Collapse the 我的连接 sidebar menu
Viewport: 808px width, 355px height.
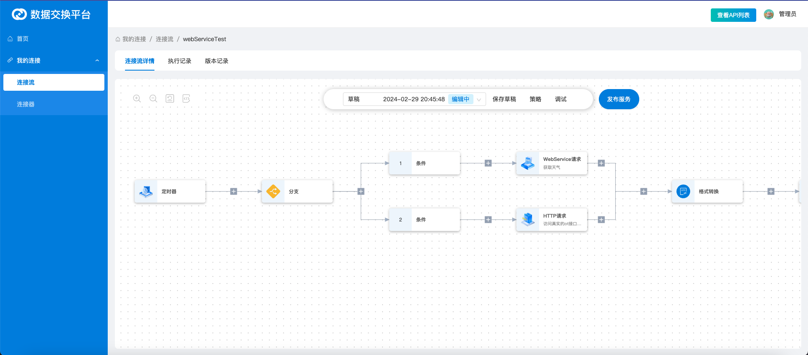pos(97,60)
